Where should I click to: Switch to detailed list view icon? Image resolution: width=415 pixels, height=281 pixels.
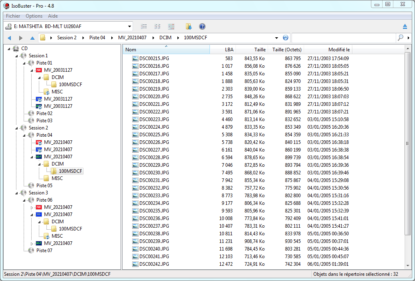(144, 26)
